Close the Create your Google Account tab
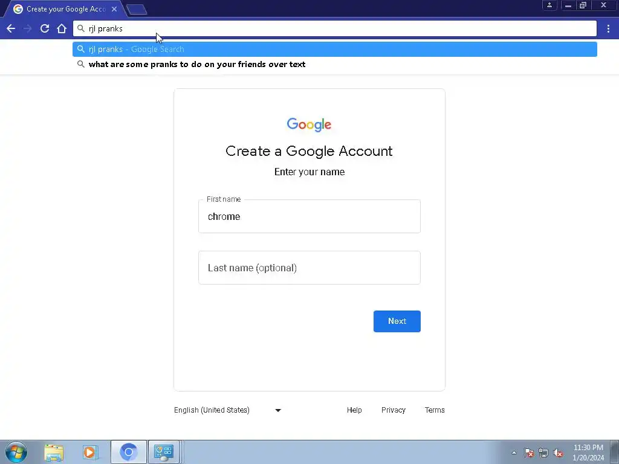 [114, 8]
